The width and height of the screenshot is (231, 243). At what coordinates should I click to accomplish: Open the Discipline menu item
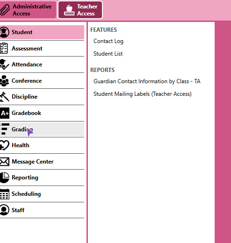coord(42,97)
